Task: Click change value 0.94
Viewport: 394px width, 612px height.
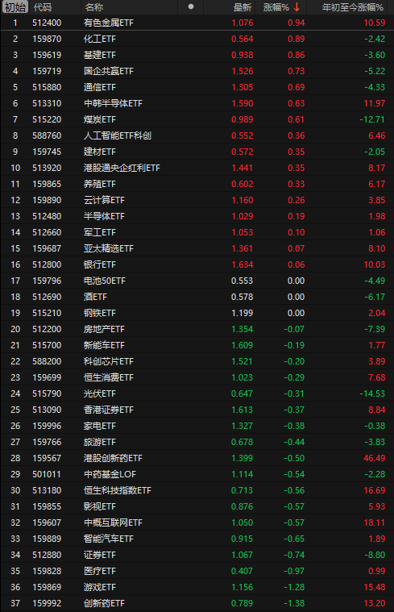Action: (296, 23)
